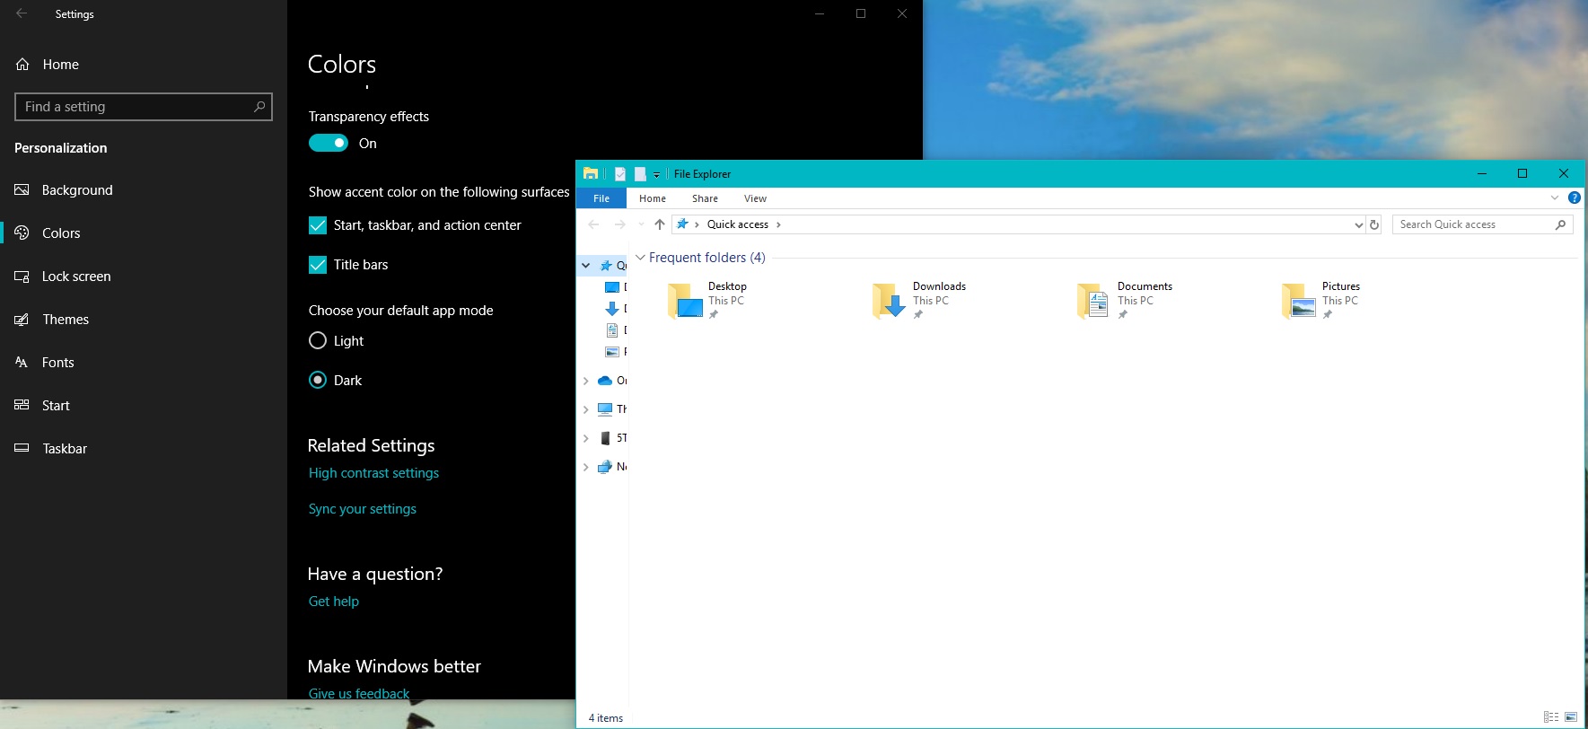Image resolution: width=1588 pixels, height=729 pixels.
Task: Select Downloads in the navigation pane
Action: pos(616,309)
